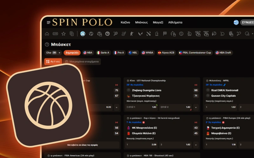Select the fist e-fighting icon
The height and width of the screenshot is (158, 254).
click(x=231, y=34)
